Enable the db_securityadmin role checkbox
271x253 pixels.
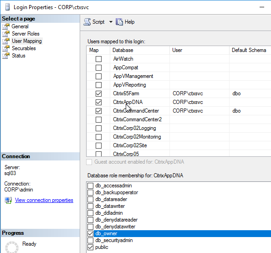point(90,240)
